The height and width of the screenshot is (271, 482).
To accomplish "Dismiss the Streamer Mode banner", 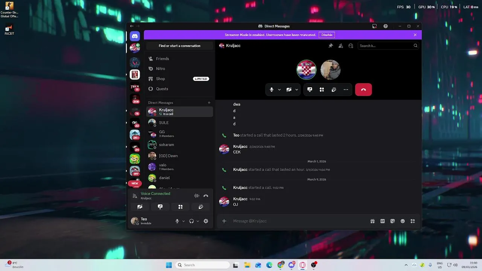I will [415, 35].
